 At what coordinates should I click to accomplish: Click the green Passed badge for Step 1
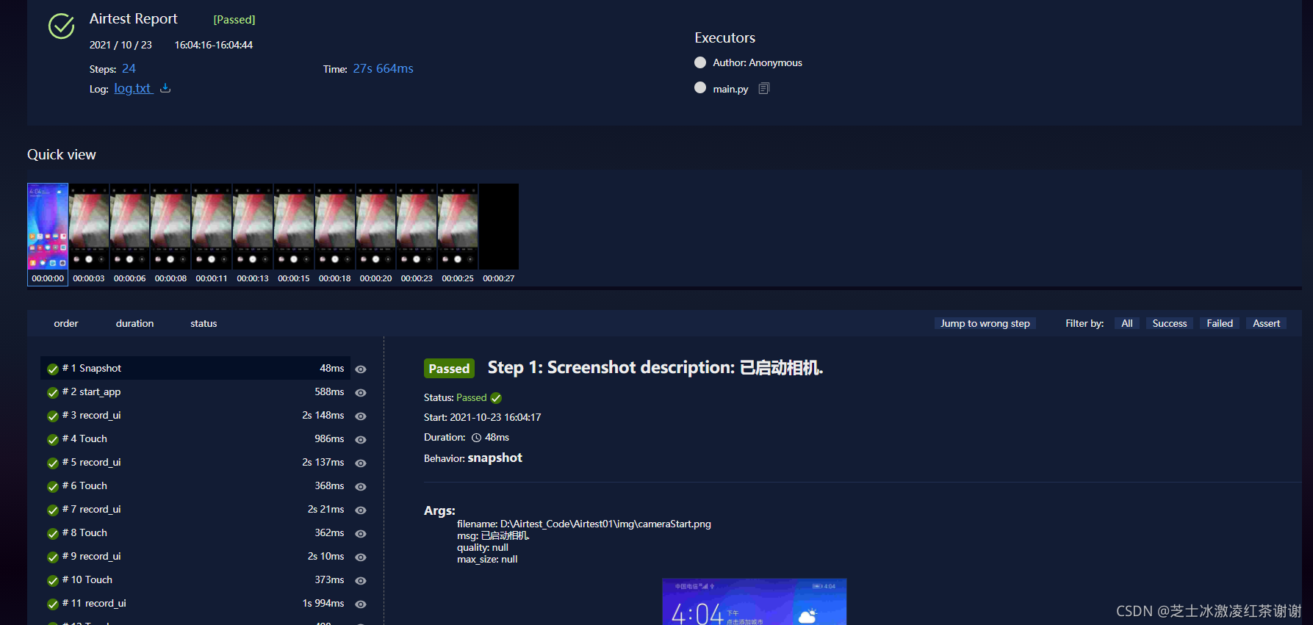point(449,369)
